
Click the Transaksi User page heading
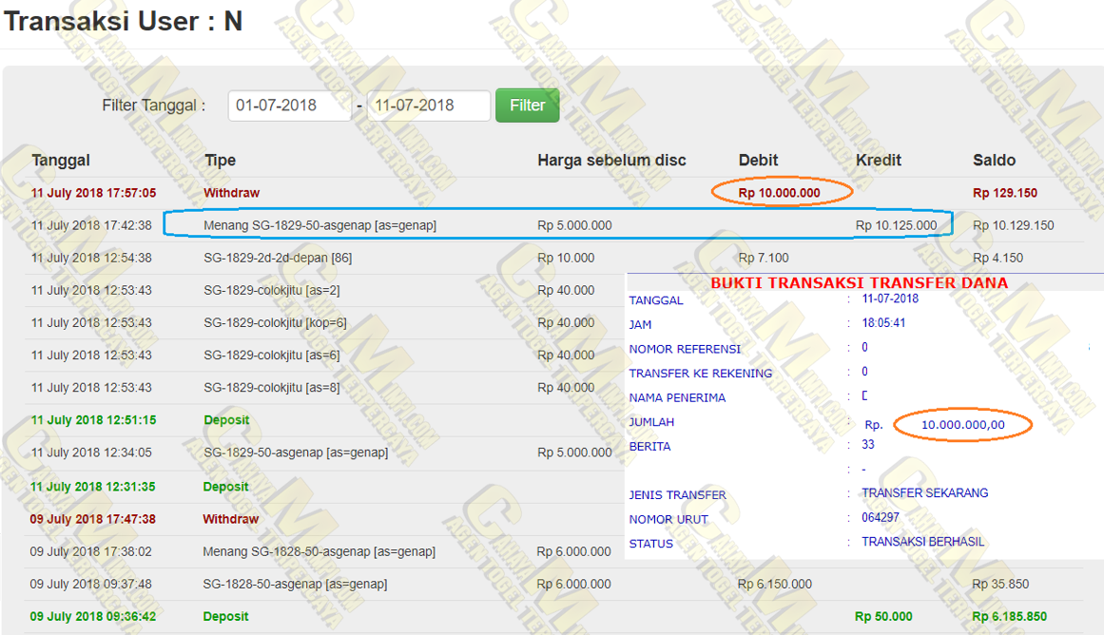click(124, 21)
